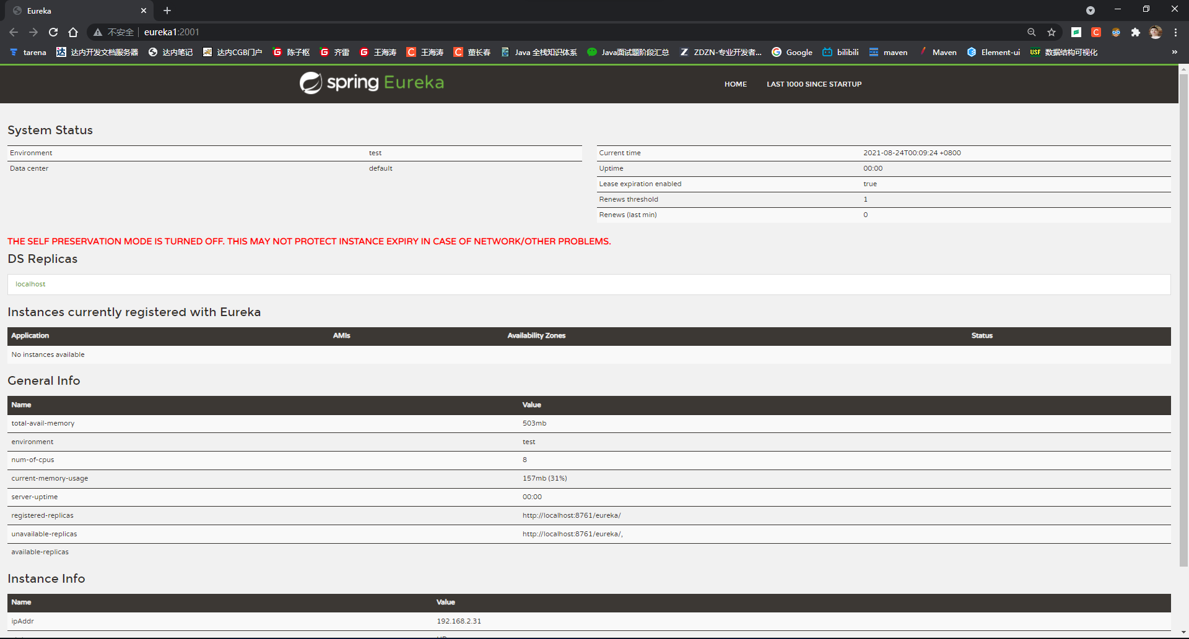Click the total-avail-memory value 503mb
Viewport: 1189px width, 639px height.
(x=534, y=423)
